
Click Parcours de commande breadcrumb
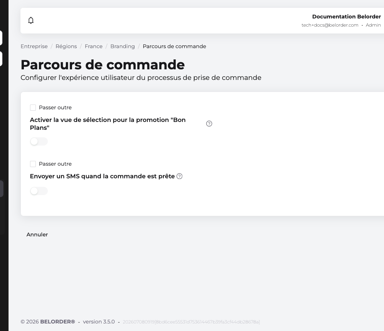point(174,46)
